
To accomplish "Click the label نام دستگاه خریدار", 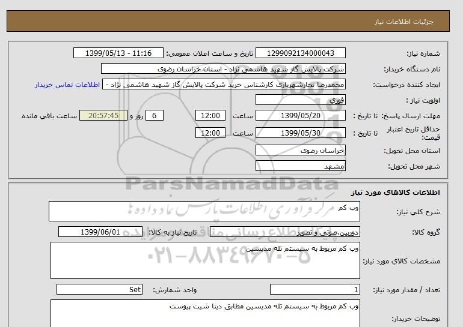I will (412, 69).
